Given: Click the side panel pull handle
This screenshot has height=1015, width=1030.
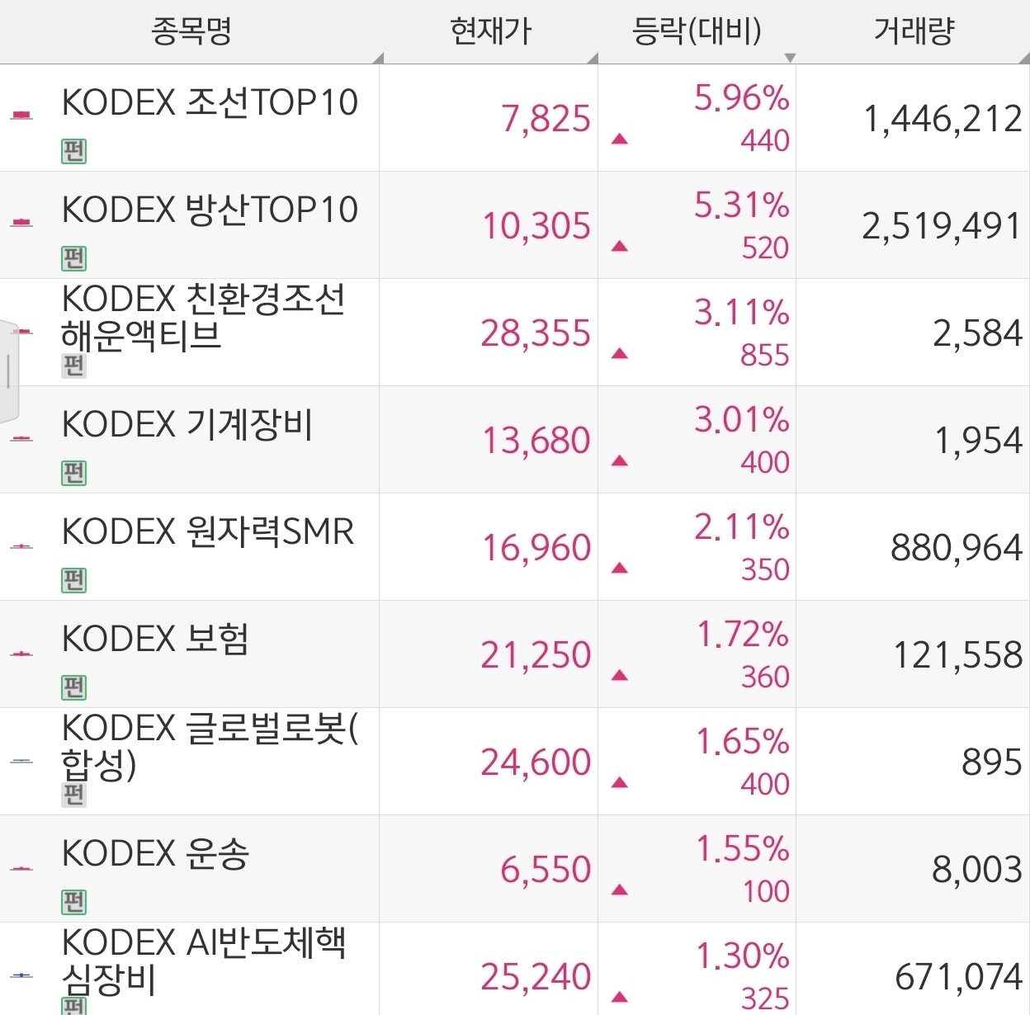Looking at the screenshot, I should click(8, 371).
